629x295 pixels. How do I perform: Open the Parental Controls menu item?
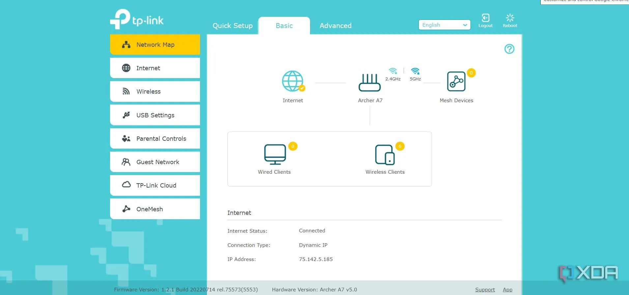(x=155, y=138)
